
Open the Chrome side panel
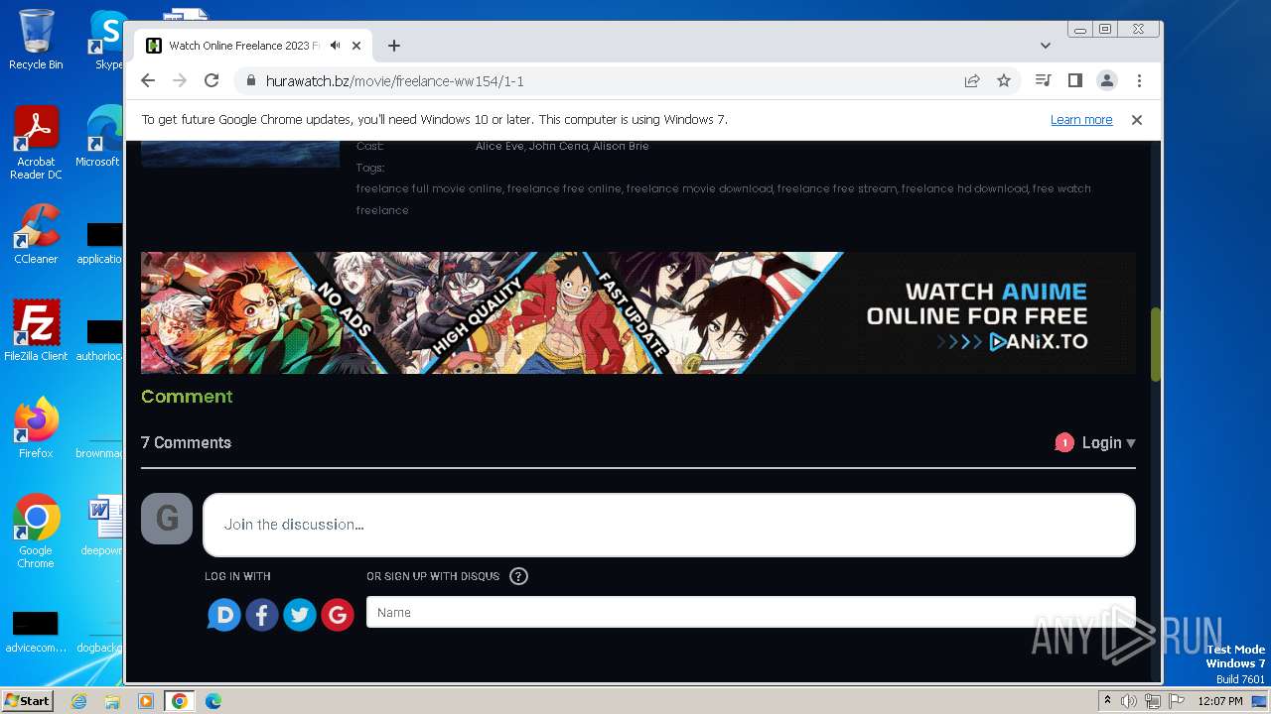[1074, 80]
